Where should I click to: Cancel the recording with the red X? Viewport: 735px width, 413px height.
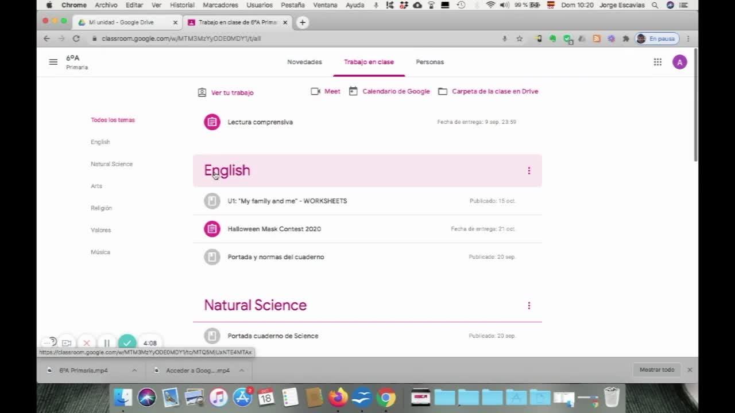tap(87, 343)
